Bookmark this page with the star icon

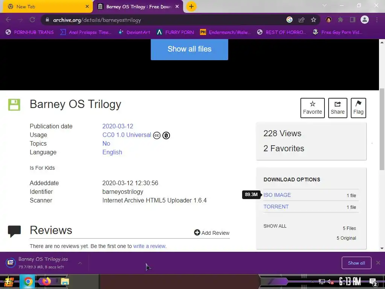314,20
